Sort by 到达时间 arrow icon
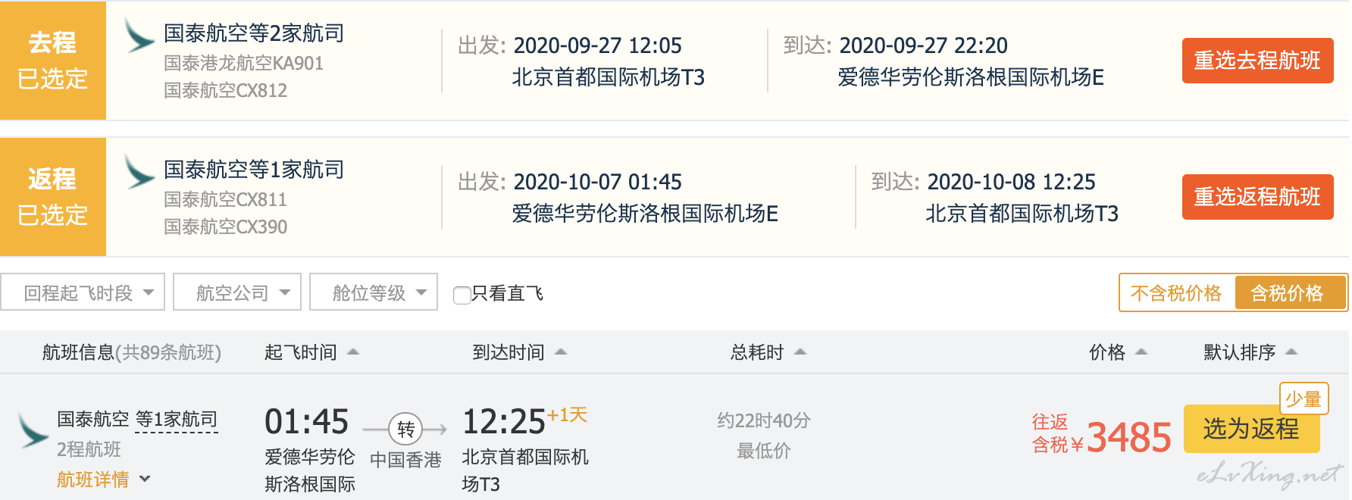The width and height of the screenshot is (1352, 500). coord(561,352)
